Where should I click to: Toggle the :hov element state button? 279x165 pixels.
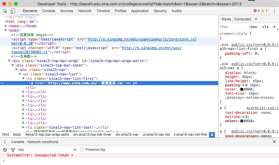tap(253, 27)
